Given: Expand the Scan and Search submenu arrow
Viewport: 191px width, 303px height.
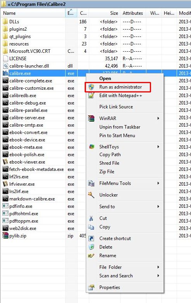Looking at the screenshot, I should [158, 275].
